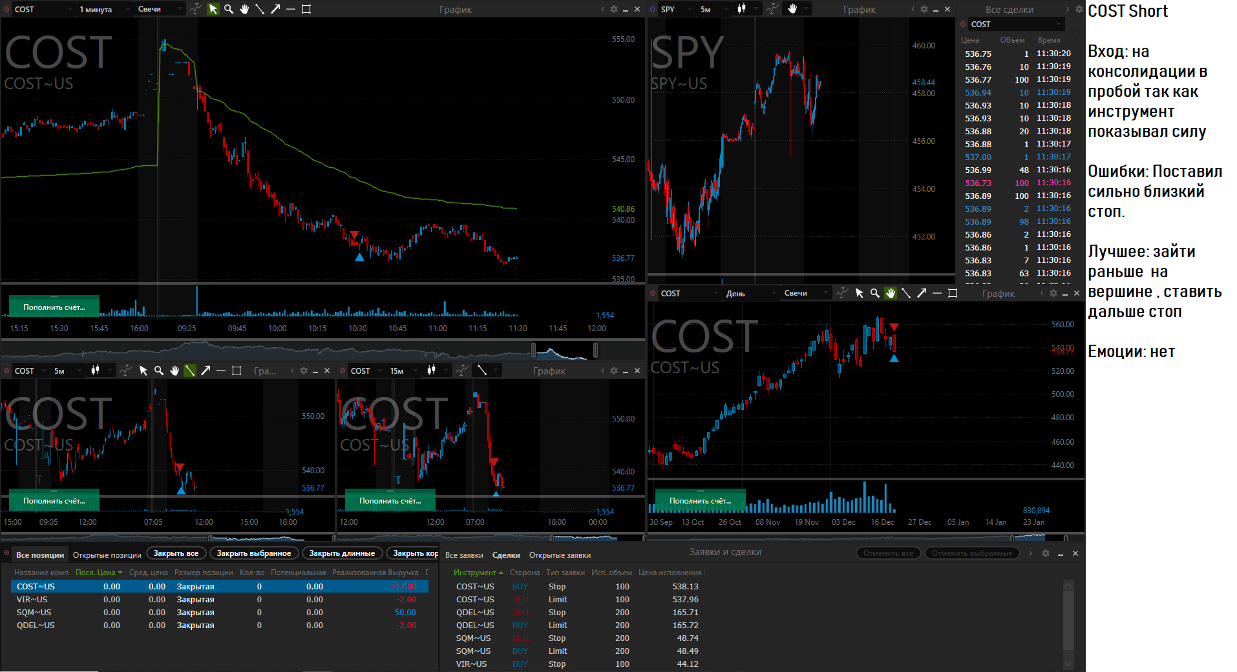Click Закрыть выбранное button

pos(254,553)
